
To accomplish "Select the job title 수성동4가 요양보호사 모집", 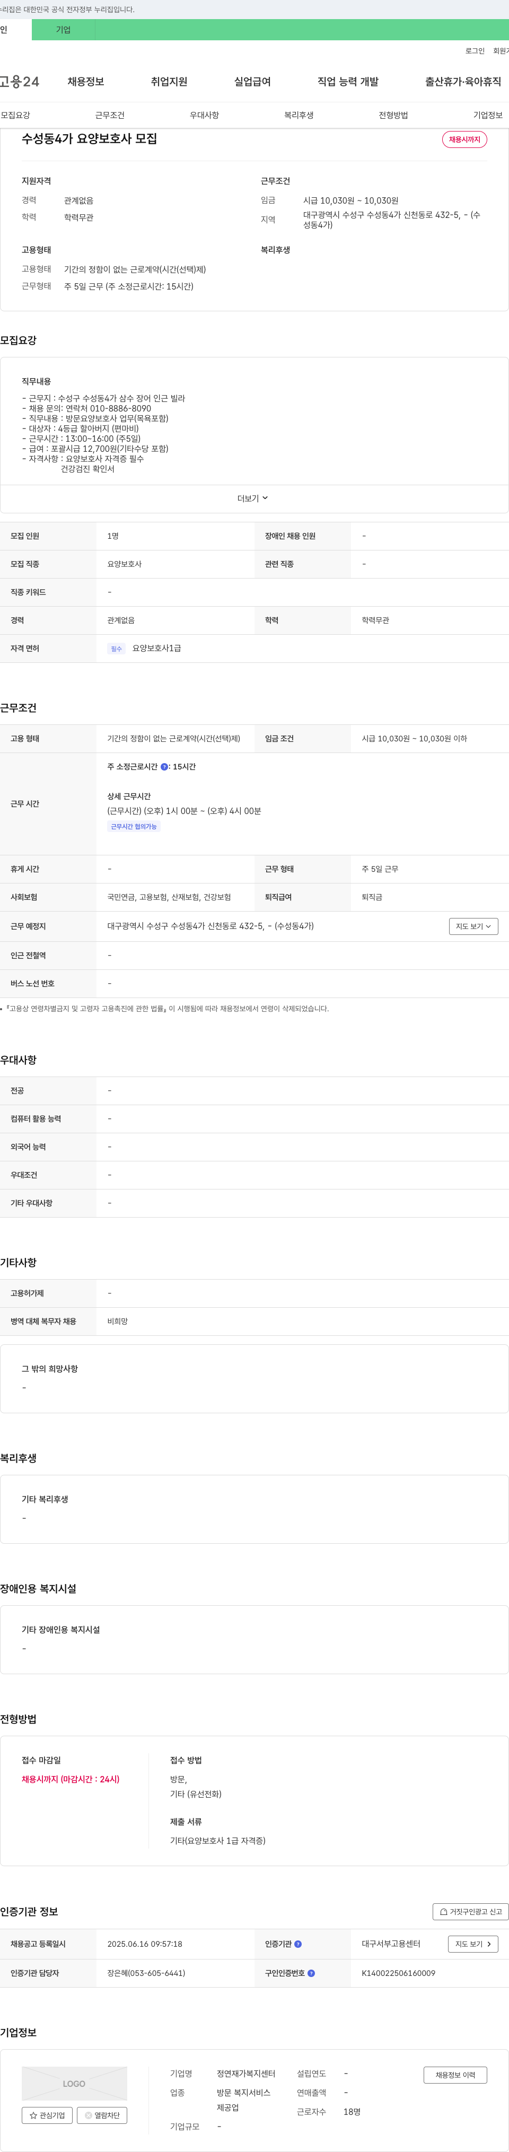I will click(90, 139).
